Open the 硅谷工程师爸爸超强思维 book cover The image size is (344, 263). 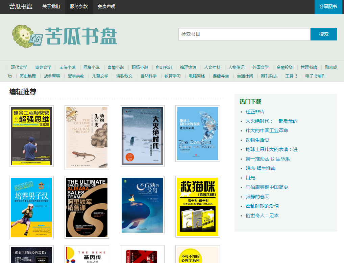pos(31,136)
